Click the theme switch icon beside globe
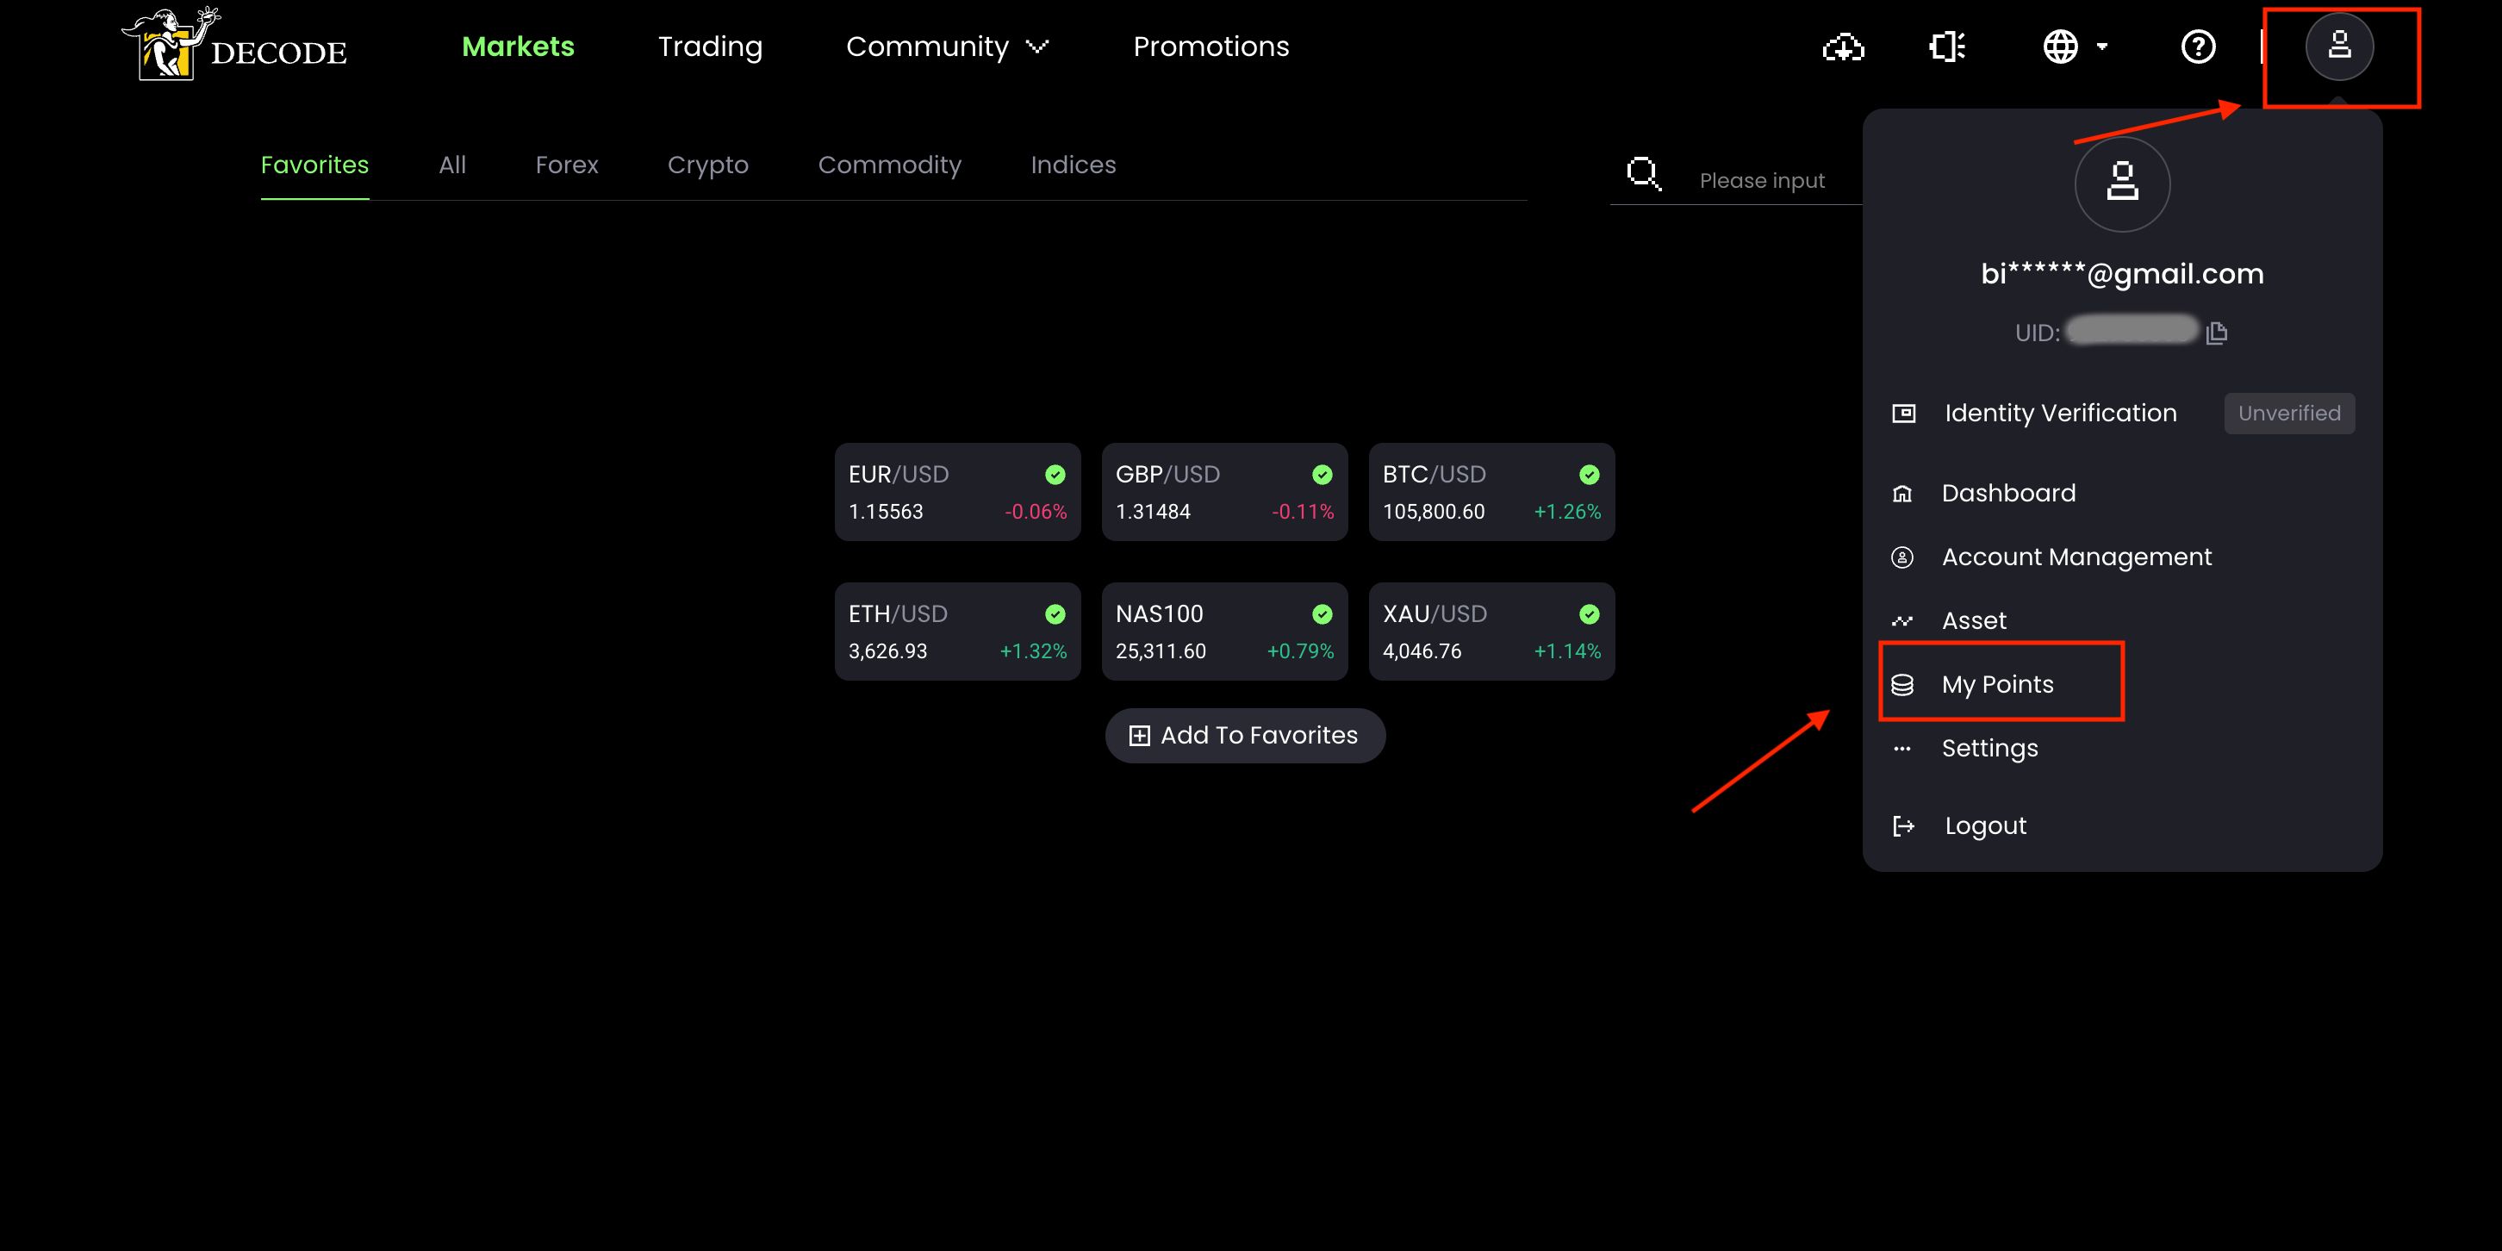 1946,47
